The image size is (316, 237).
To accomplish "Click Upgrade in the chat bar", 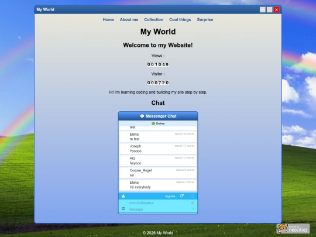I will coord(170,196).
